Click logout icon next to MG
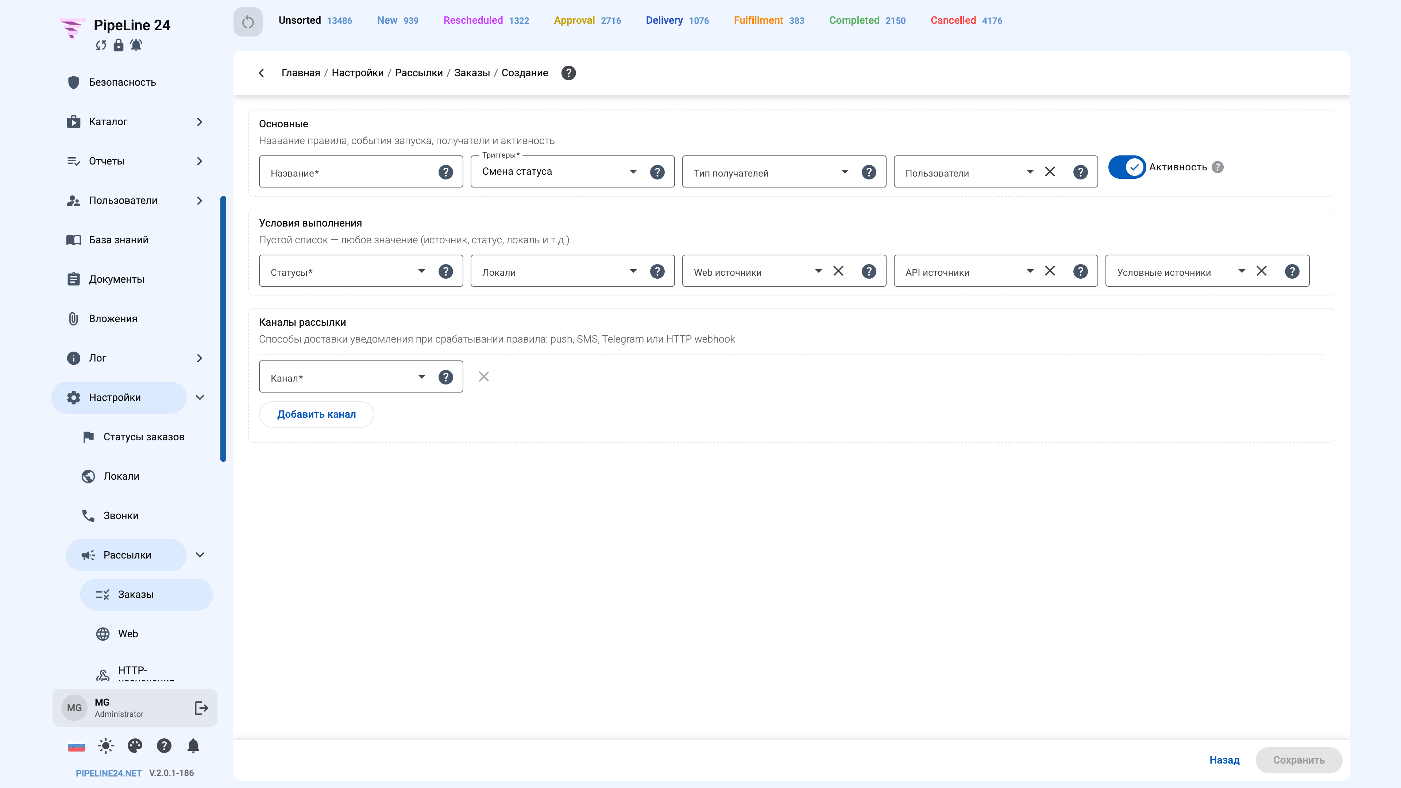The height and width of the screenshot is (788, 1401). (201, 707)
